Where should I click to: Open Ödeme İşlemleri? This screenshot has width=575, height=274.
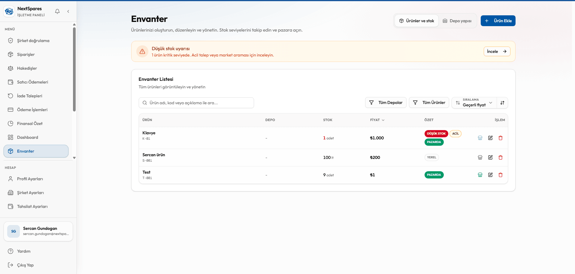36,110
